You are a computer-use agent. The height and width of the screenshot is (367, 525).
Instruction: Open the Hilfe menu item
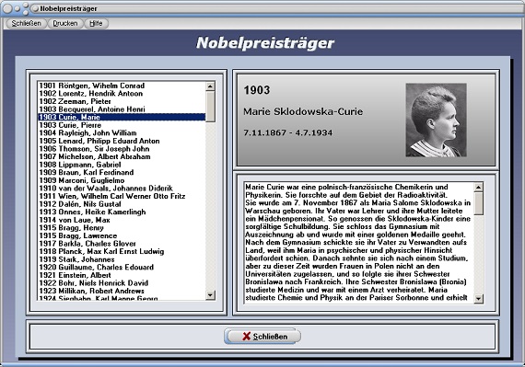coord(96,23)
